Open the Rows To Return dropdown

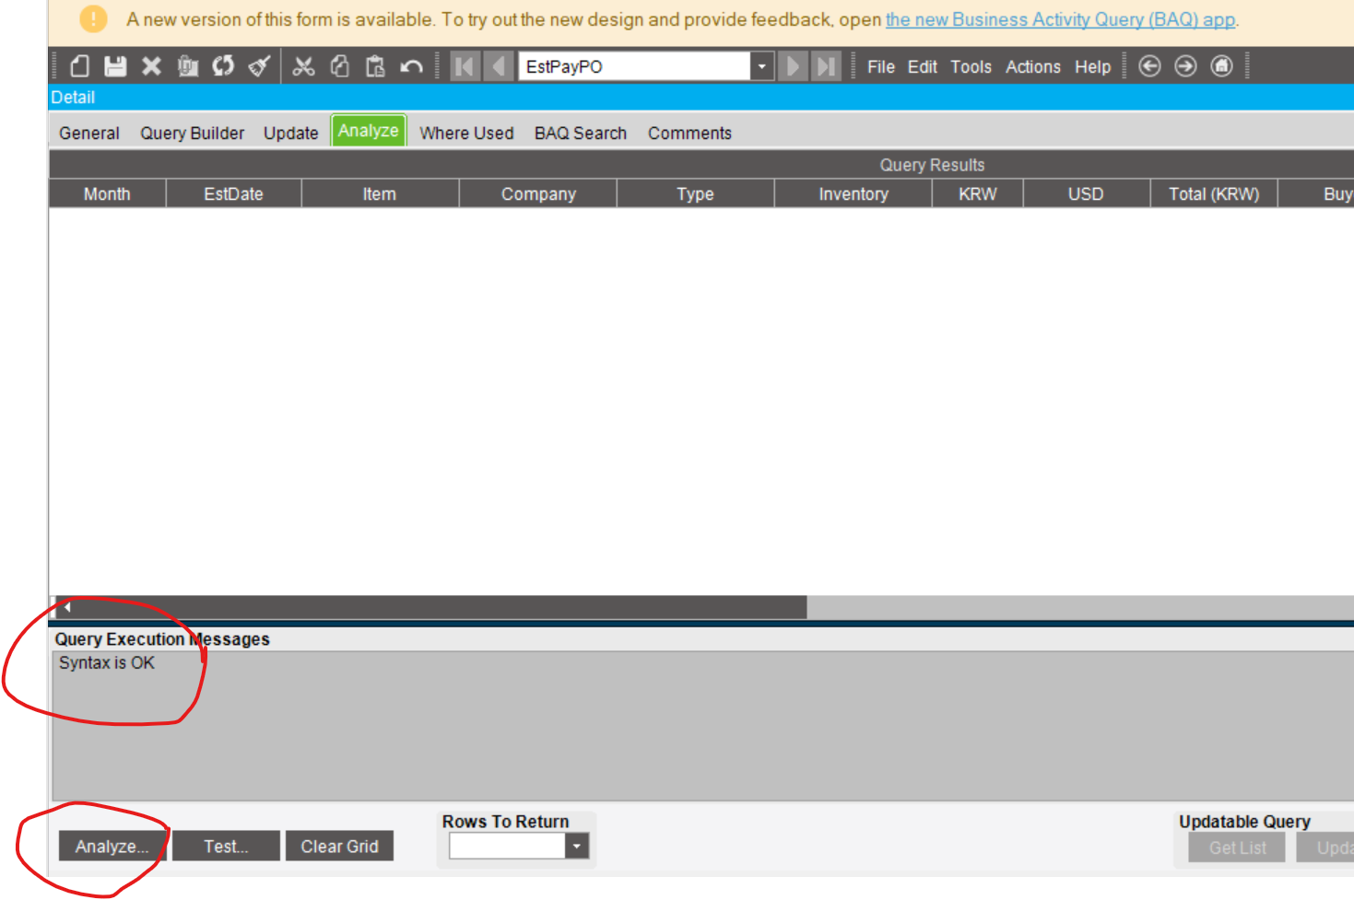click(x=577, y=846)
